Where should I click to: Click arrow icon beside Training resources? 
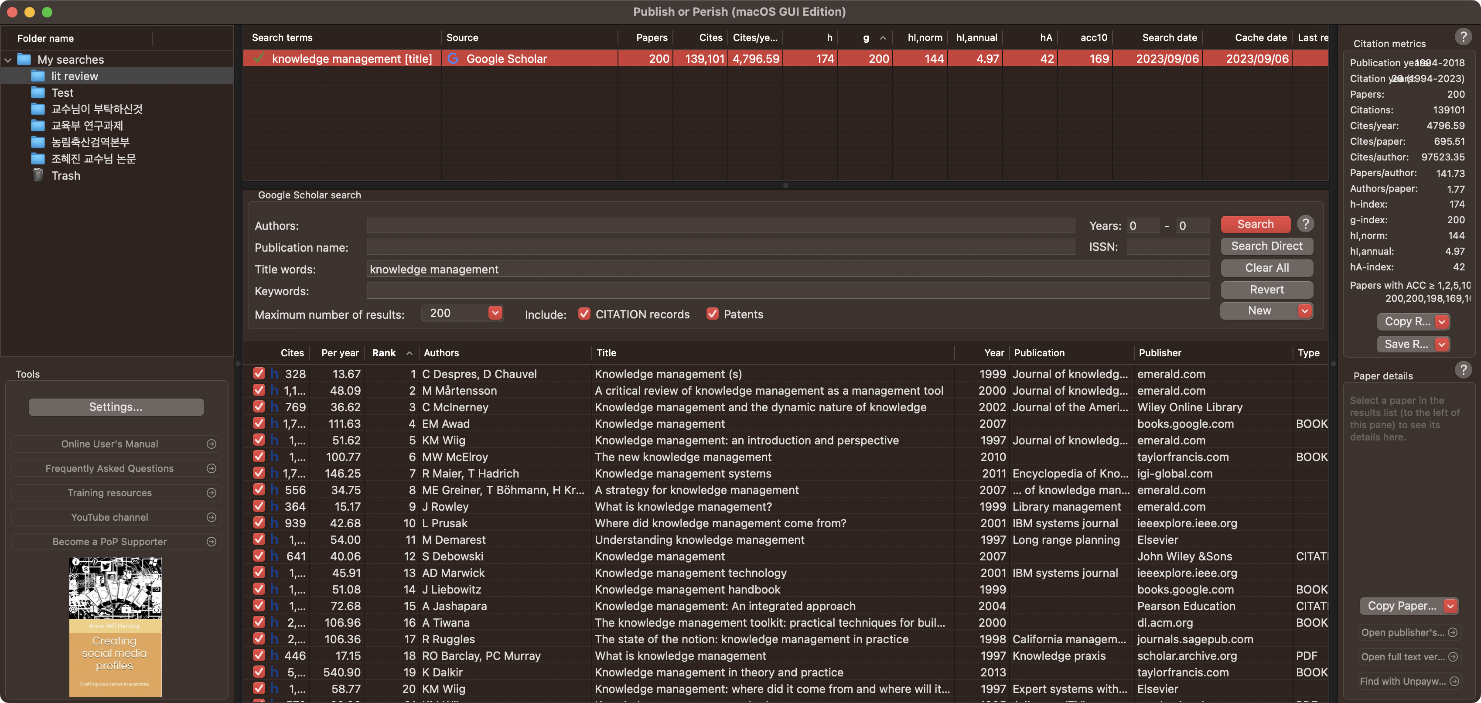coord(212,493)
